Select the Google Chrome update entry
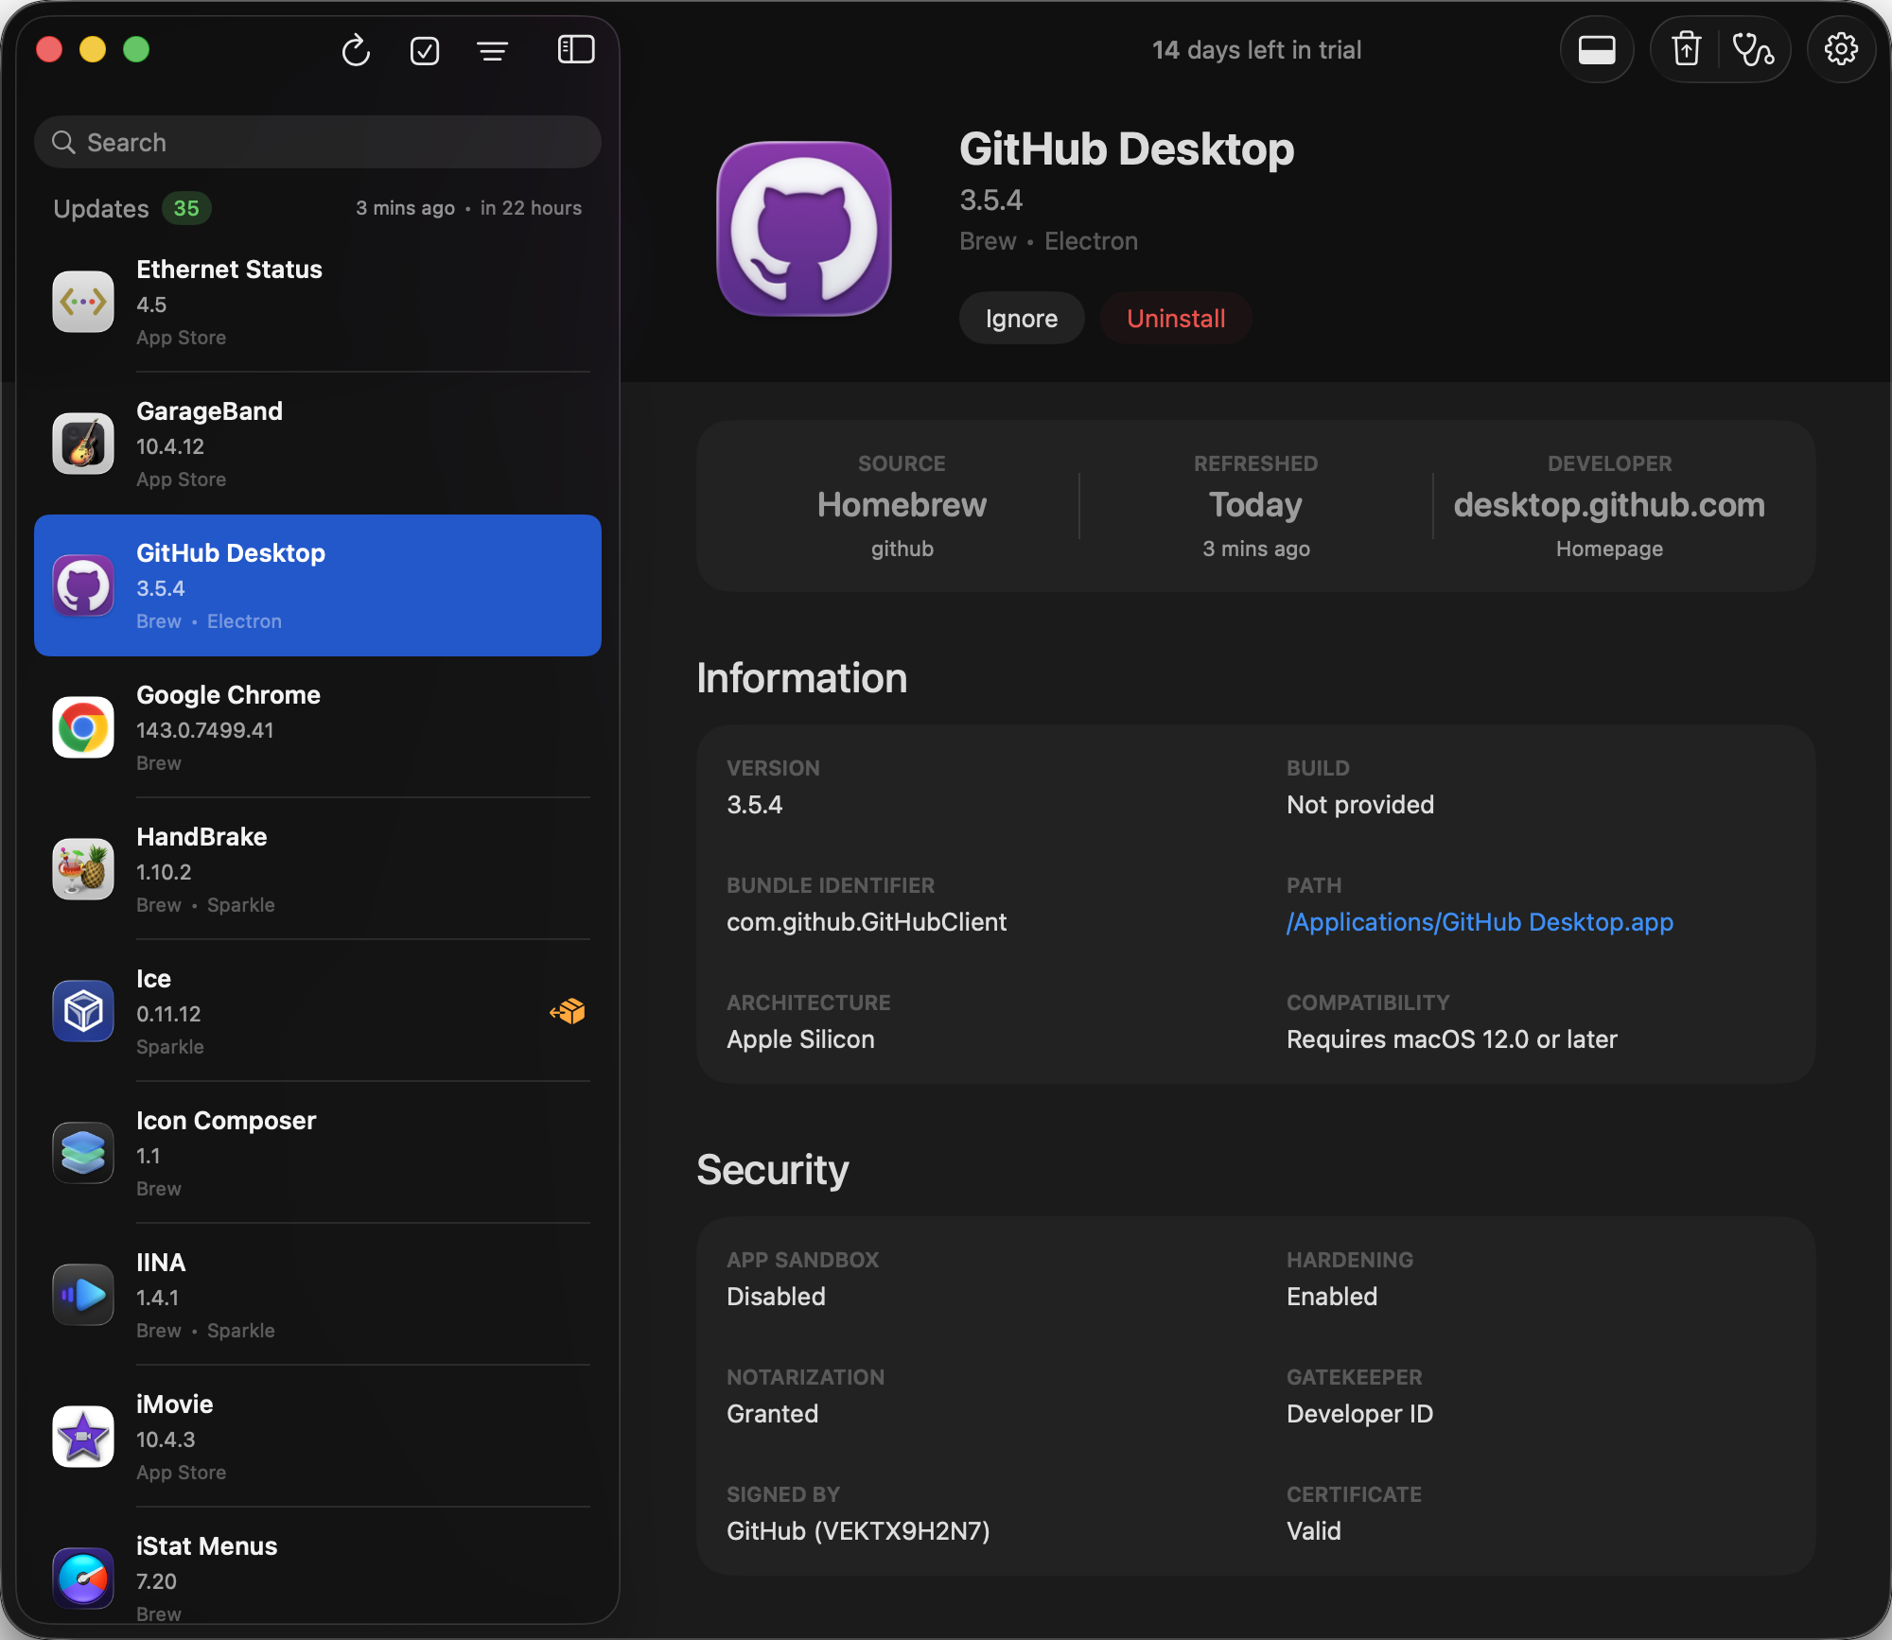1892x1640 pixels. (x=317, y=727)
